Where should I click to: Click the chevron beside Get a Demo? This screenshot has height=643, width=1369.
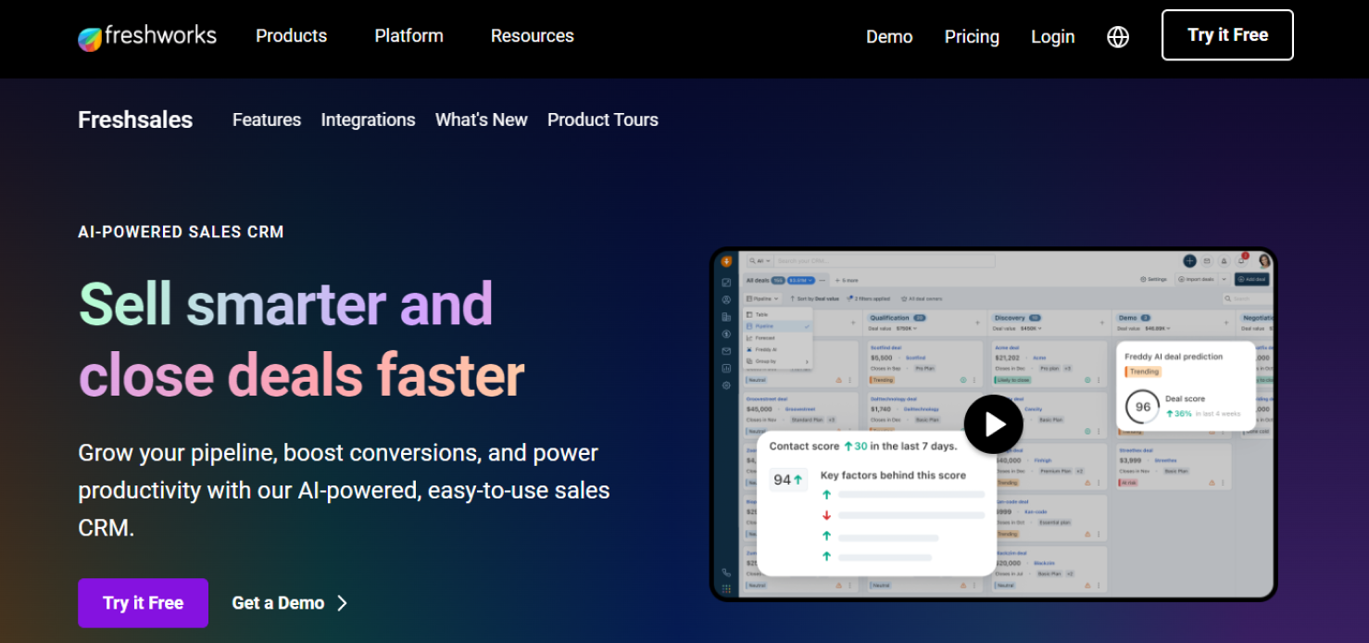(x=342, y=603)
